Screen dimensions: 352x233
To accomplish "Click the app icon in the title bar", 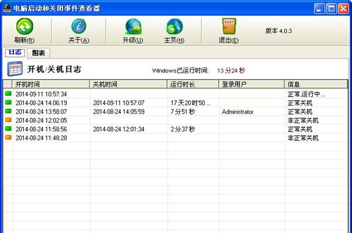I will click(7, 8).
